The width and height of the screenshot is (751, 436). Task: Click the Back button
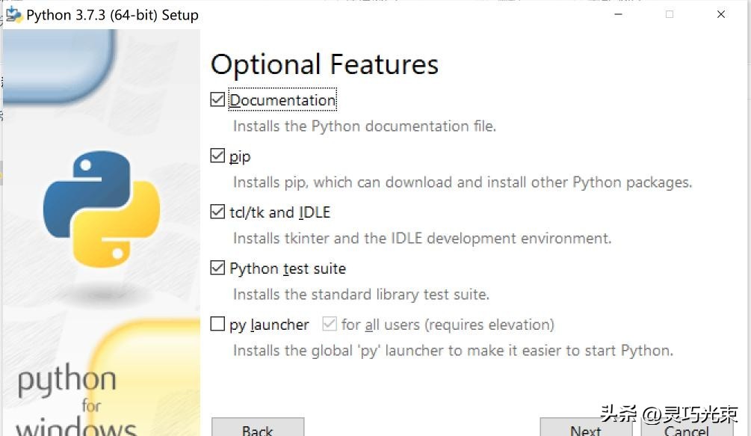(257, 429)
